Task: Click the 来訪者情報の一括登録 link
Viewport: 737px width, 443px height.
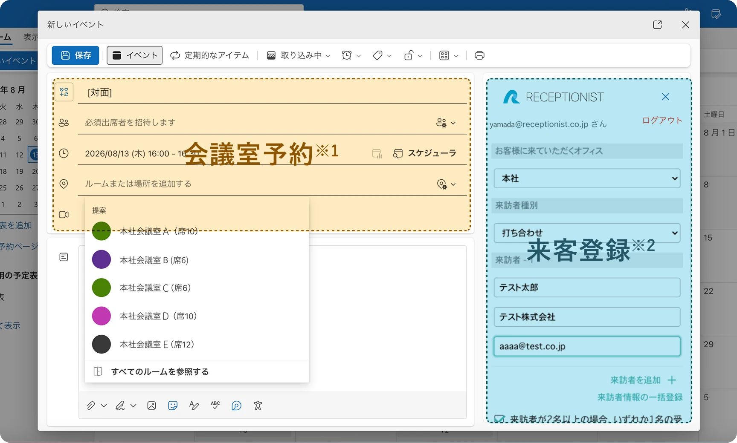Action: coord(640,397)
